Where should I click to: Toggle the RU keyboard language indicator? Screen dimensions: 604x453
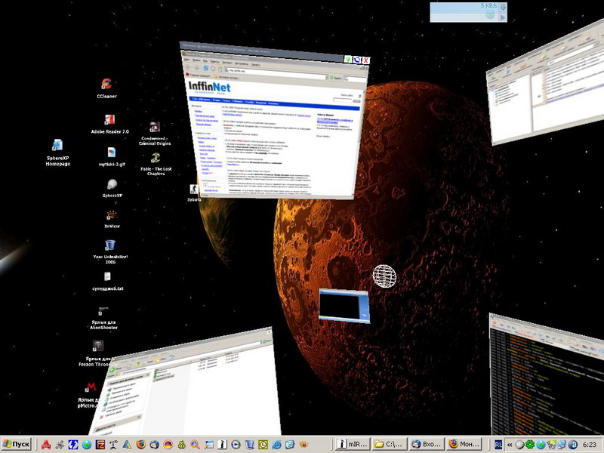click(499, 444)
